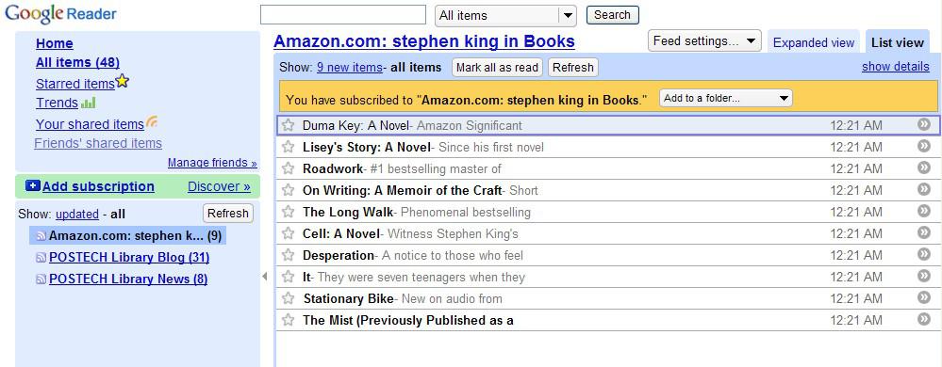Open POSTECH Library News subscription
Viewport: 942px width, 367px height.
(x=128, y=279)
